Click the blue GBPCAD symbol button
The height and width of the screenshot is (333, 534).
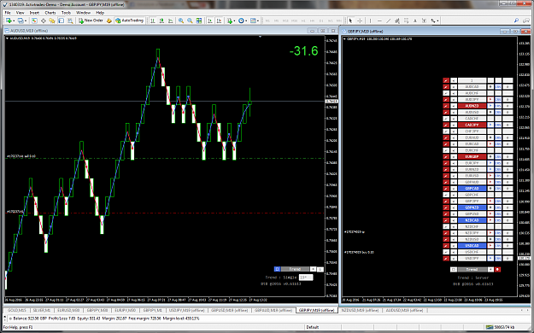pyautogui.click(x=472, y=189)
